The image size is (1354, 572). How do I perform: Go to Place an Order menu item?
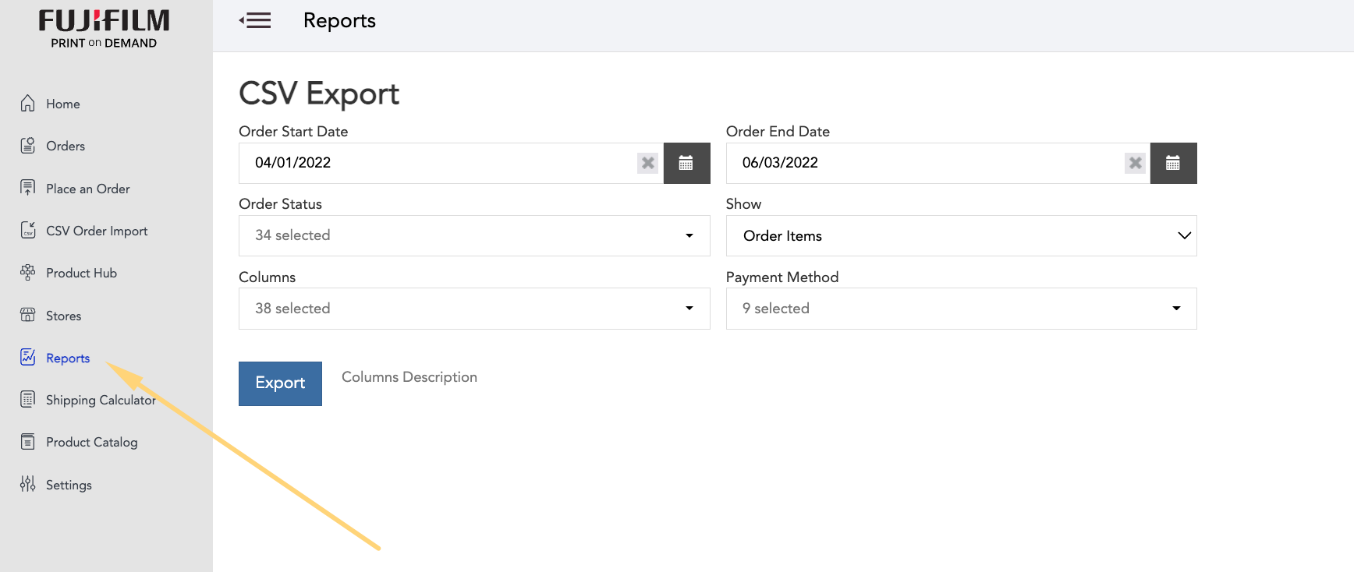click(x=87, y=189)
